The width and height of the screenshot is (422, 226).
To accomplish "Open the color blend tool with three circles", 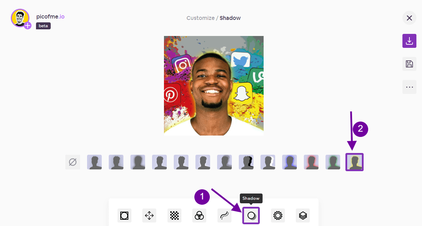I will click(199, 216).
